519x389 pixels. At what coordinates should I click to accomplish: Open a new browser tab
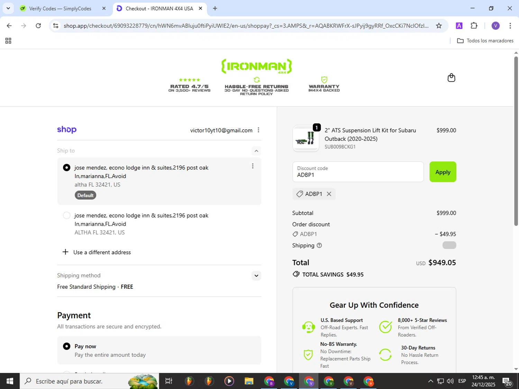click(x=215, y=8)
